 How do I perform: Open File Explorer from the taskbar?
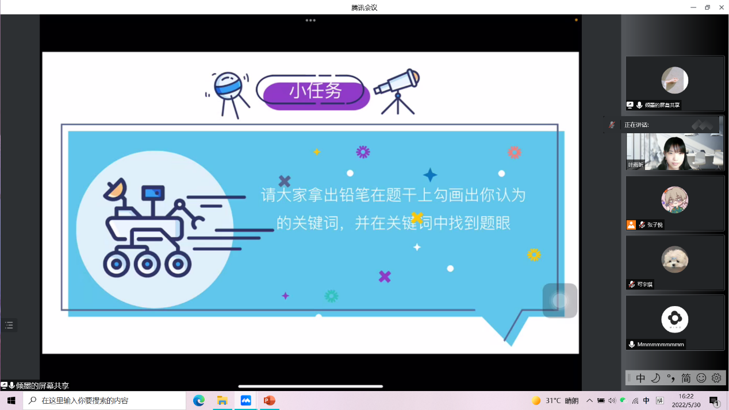pos(222,401)
